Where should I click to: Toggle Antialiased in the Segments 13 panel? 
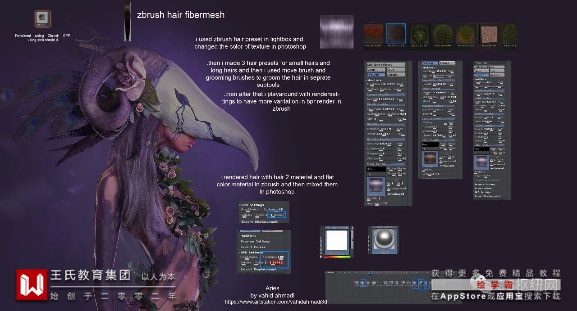coord(397,194)
